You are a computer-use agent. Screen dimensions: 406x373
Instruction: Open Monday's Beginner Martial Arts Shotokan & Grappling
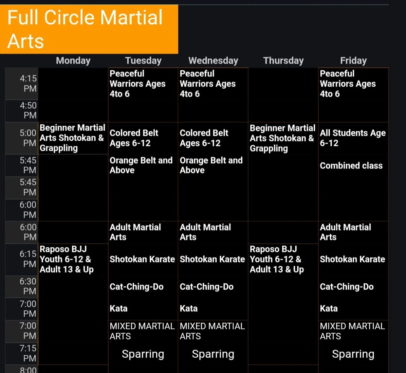point(72,138)
